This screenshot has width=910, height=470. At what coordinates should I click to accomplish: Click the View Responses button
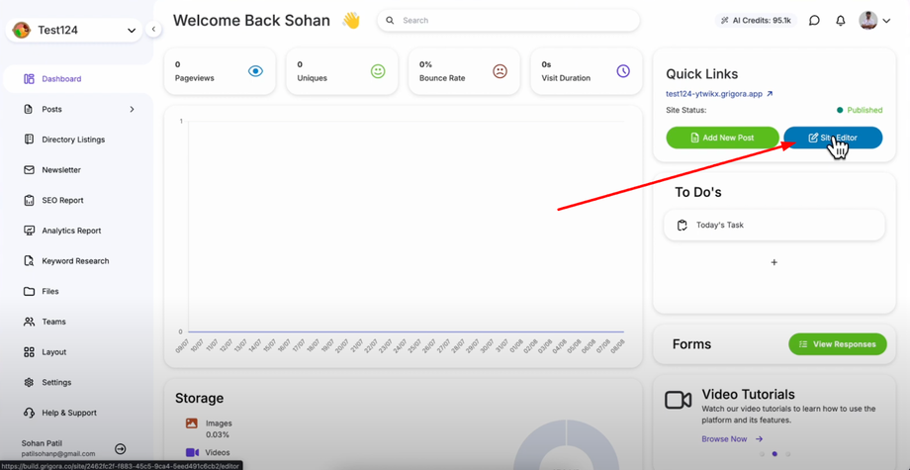coord(838,344)
